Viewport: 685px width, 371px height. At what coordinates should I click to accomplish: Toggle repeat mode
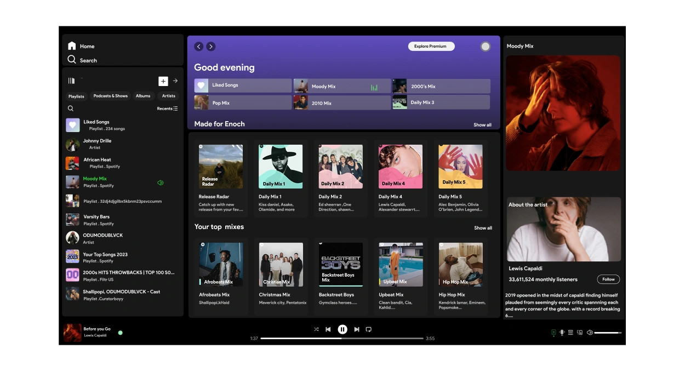[x=369, y=329]
